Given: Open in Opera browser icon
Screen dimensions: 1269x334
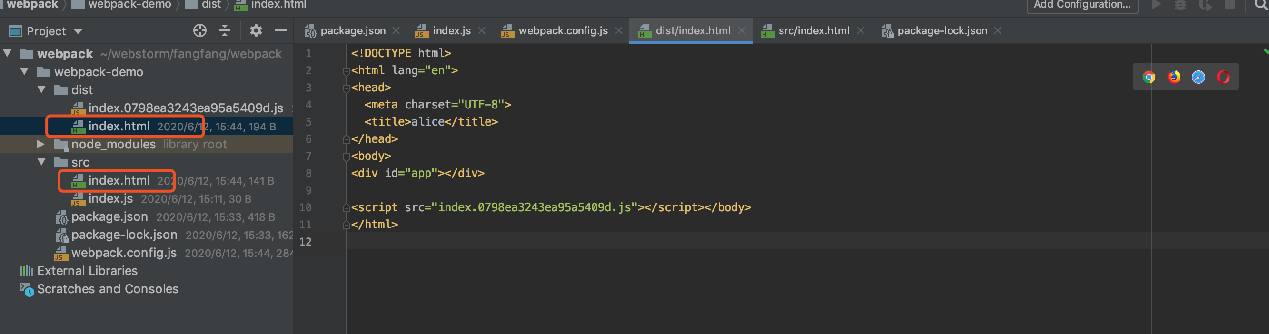Looking at the screenshot, I should click(x=1223, y=78).
